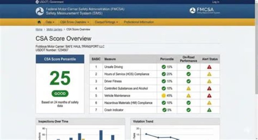258x140 pixels.
Task: Click the yellow alert triangle for HOS Compliance
Action: (209, 74)
